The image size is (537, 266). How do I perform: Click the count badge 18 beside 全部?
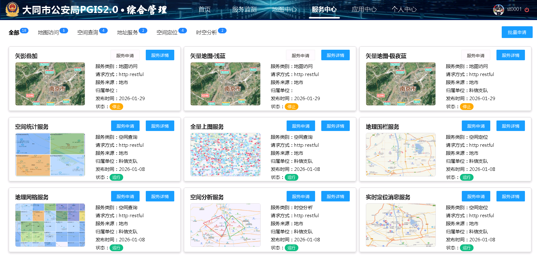24,31
